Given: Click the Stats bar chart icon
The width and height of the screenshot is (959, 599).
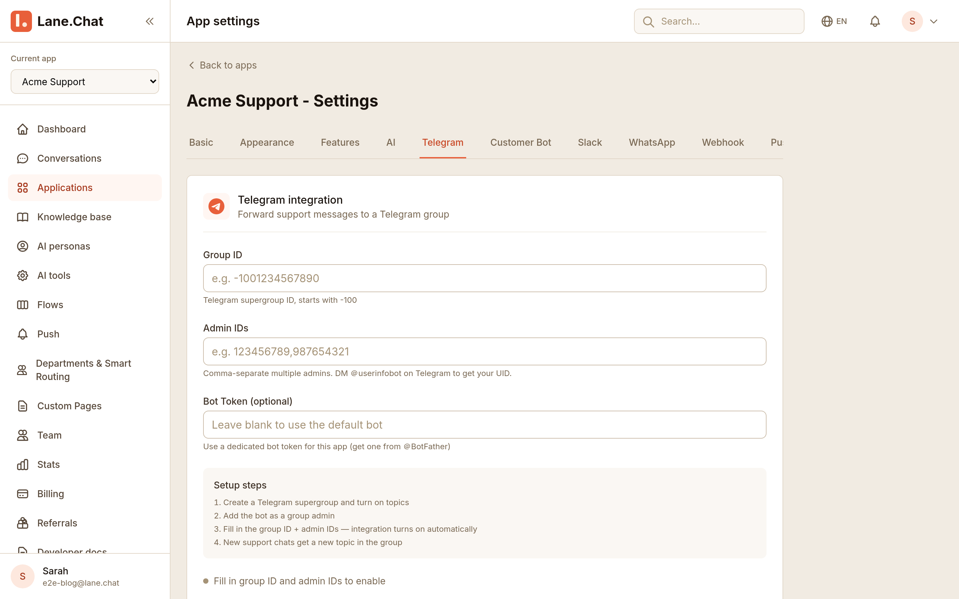Looking at the screenshot, I should pyautogui.click(x=23, y=465).
